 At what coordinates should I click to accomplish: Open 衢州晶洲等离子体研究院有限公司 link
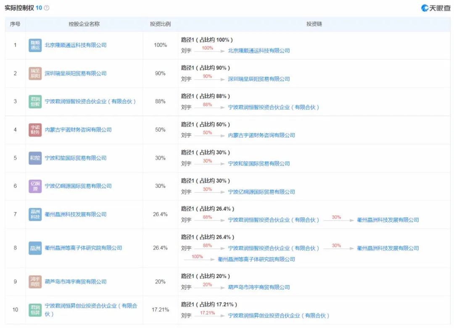[x=83, y=248]
